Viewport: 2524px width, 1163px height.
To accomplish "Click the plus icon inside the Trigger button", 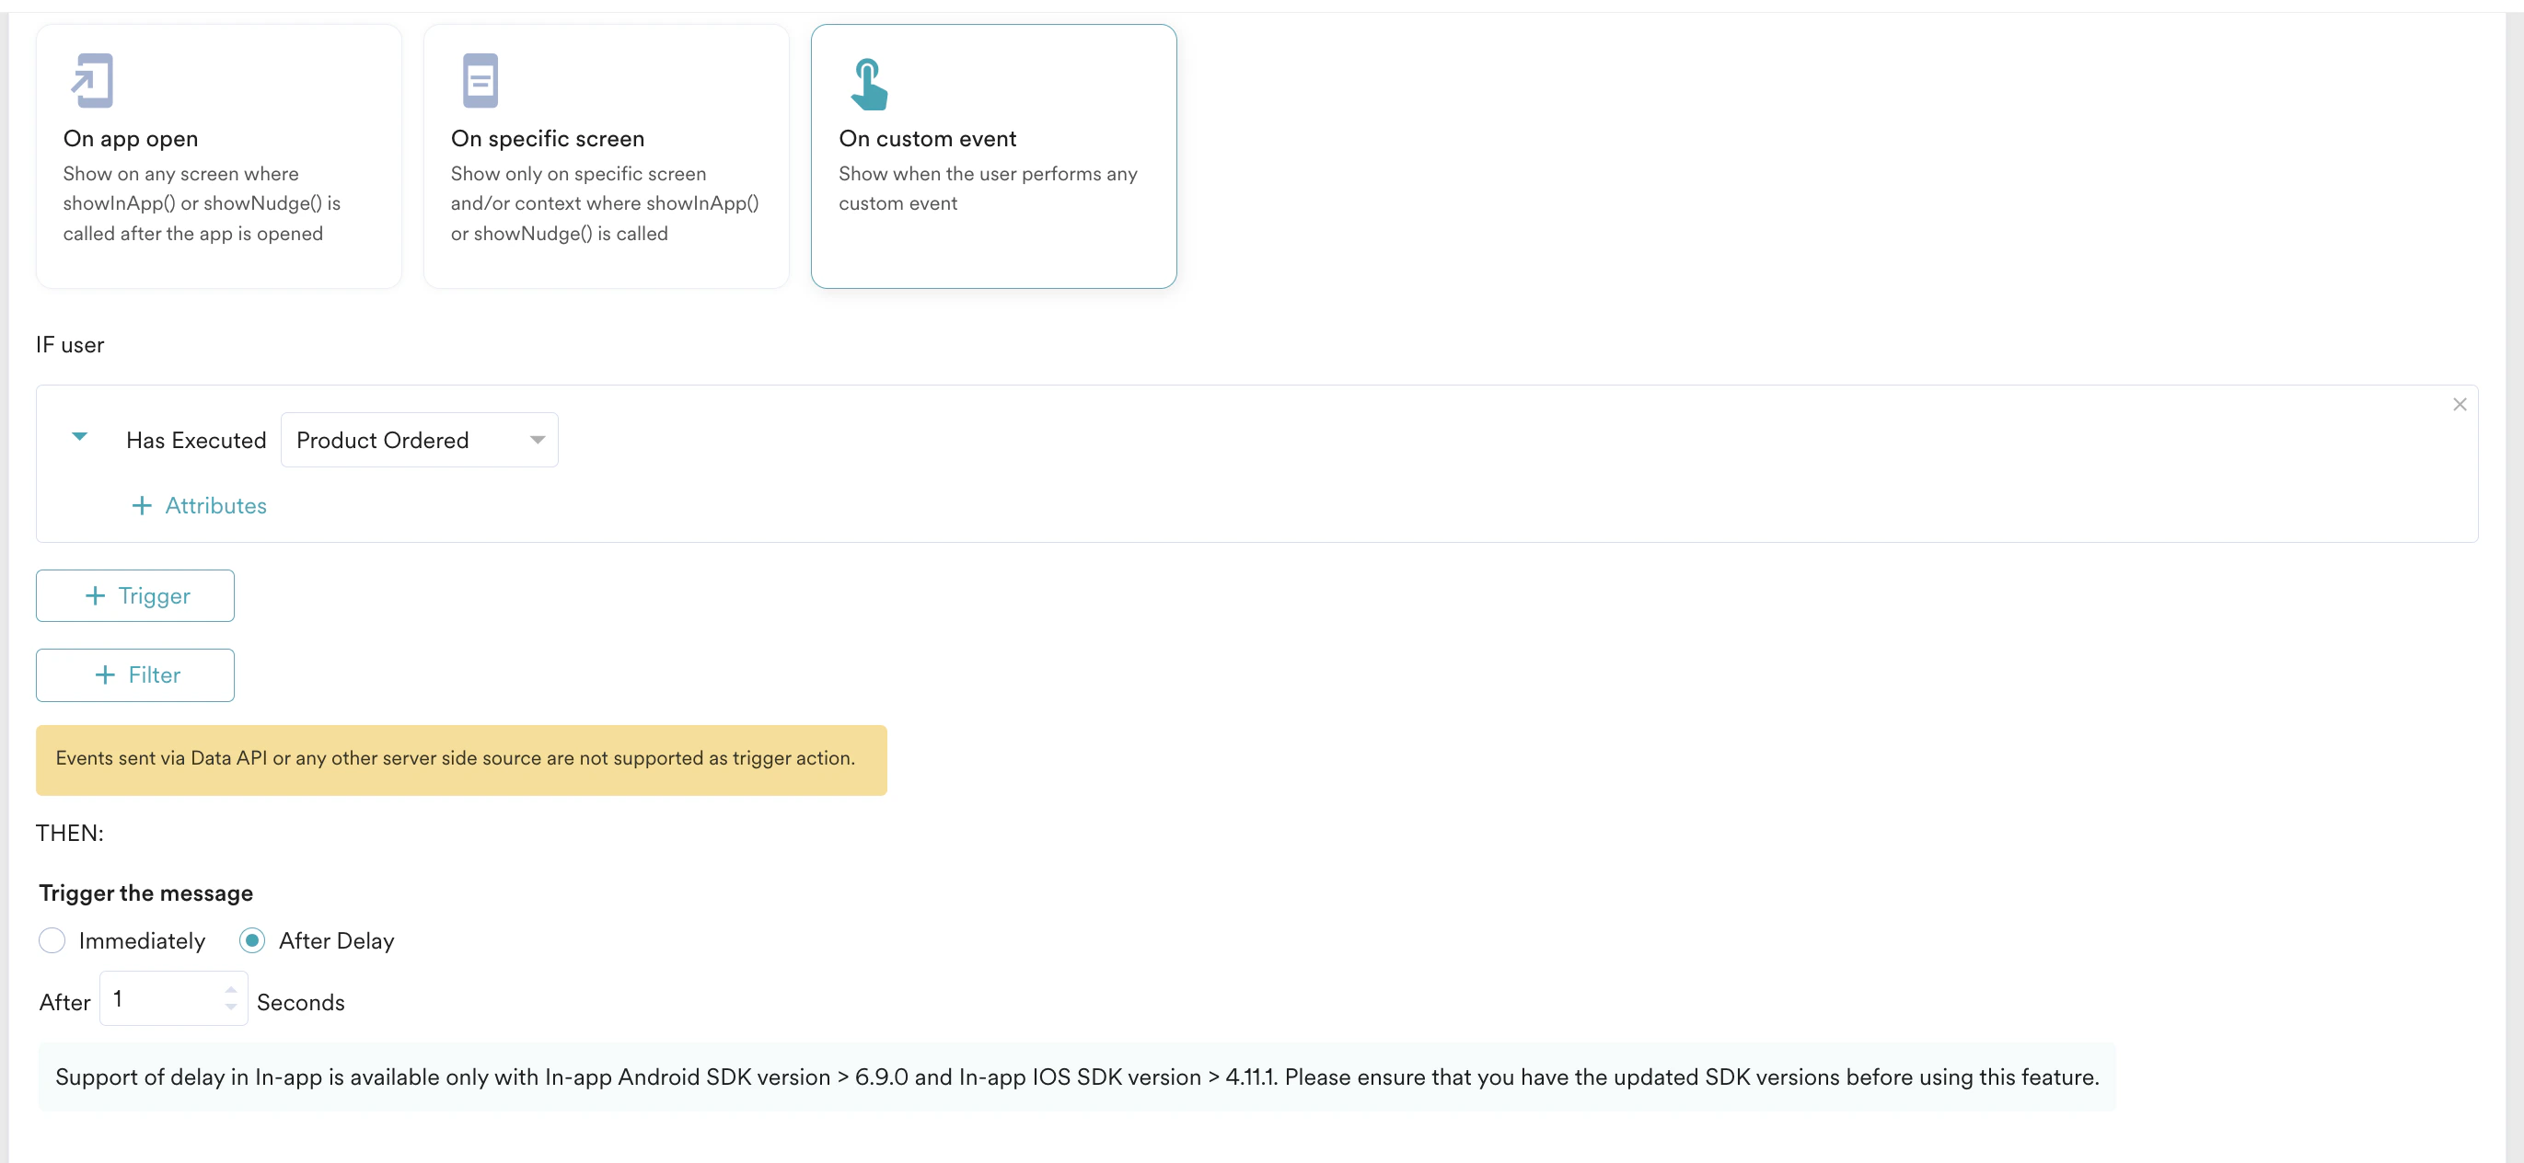I will click(95, 594).
